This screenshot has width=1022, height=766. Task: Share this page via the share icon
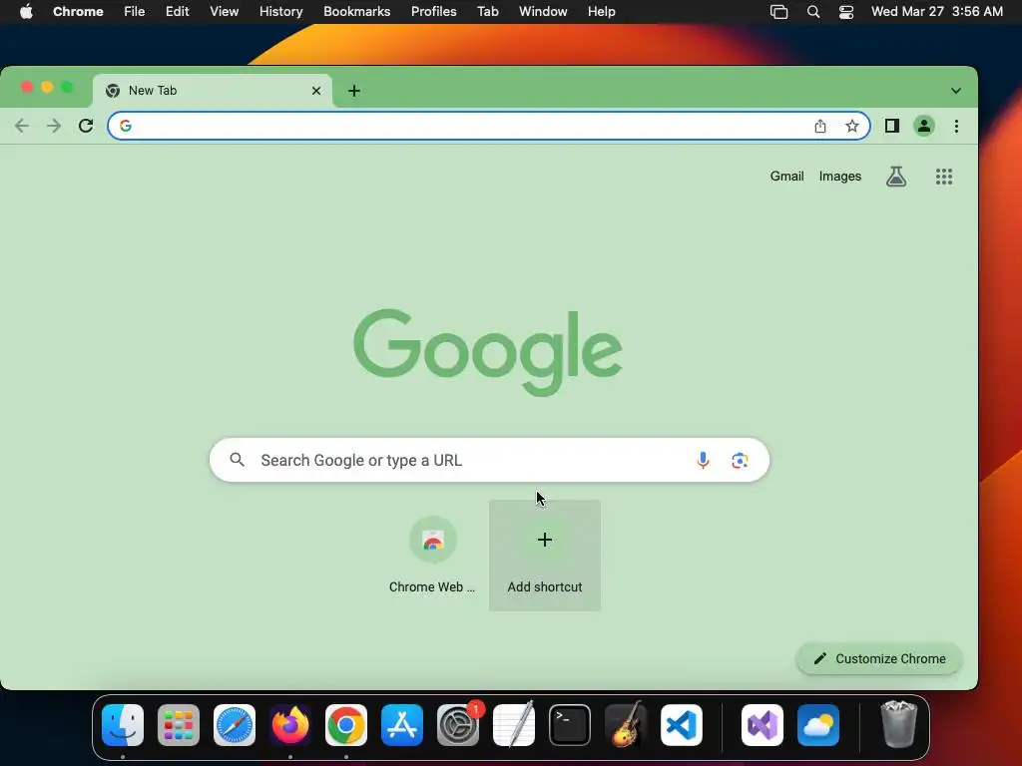[820, 126]
